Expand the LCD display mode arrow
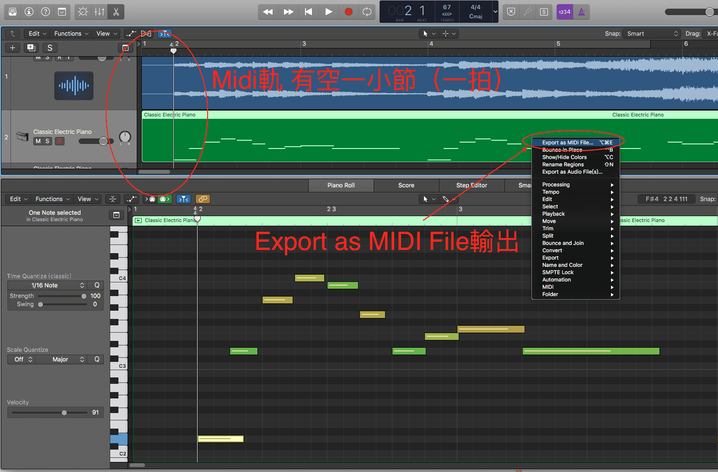This screenshot has height=472, width=718. pos(495,12)
